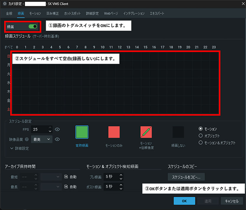This screenshot has width=246, height=210.
Task: Select the hour 6 column header
Action: coord(69,47)
